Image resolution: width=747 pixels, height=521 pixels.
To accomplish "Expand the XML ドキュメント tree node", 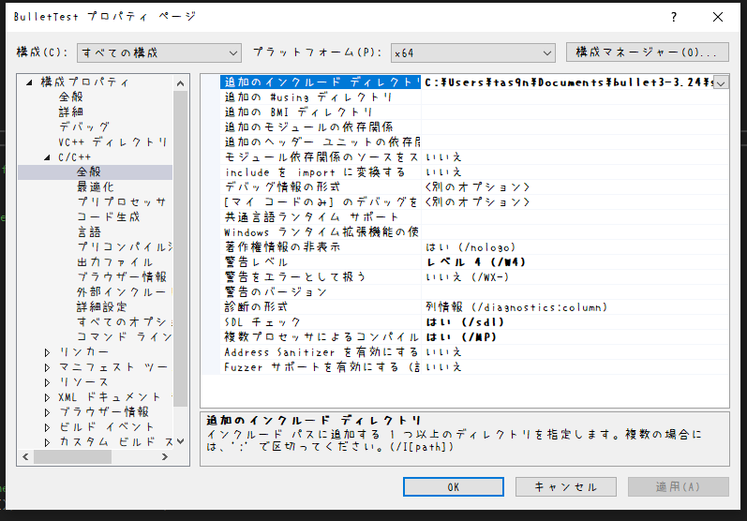I will pyautogui.click(x=47, y=397).
